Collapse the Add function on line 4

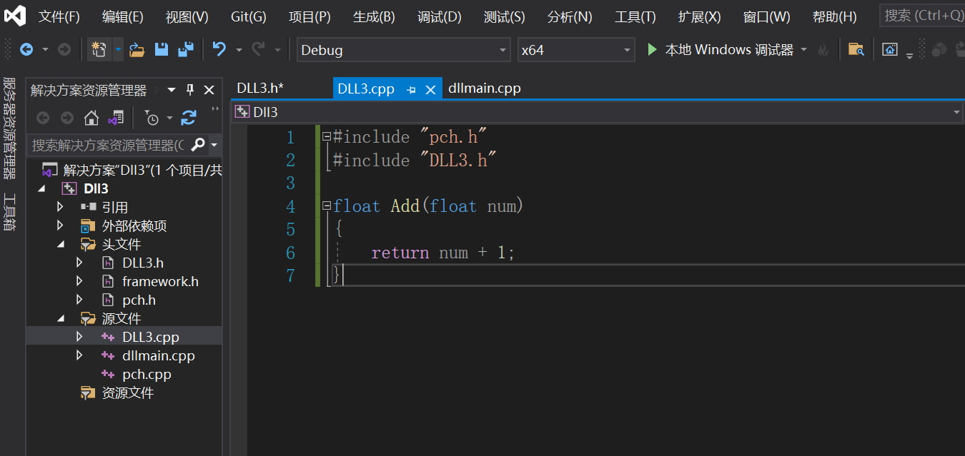click(327, 206)
